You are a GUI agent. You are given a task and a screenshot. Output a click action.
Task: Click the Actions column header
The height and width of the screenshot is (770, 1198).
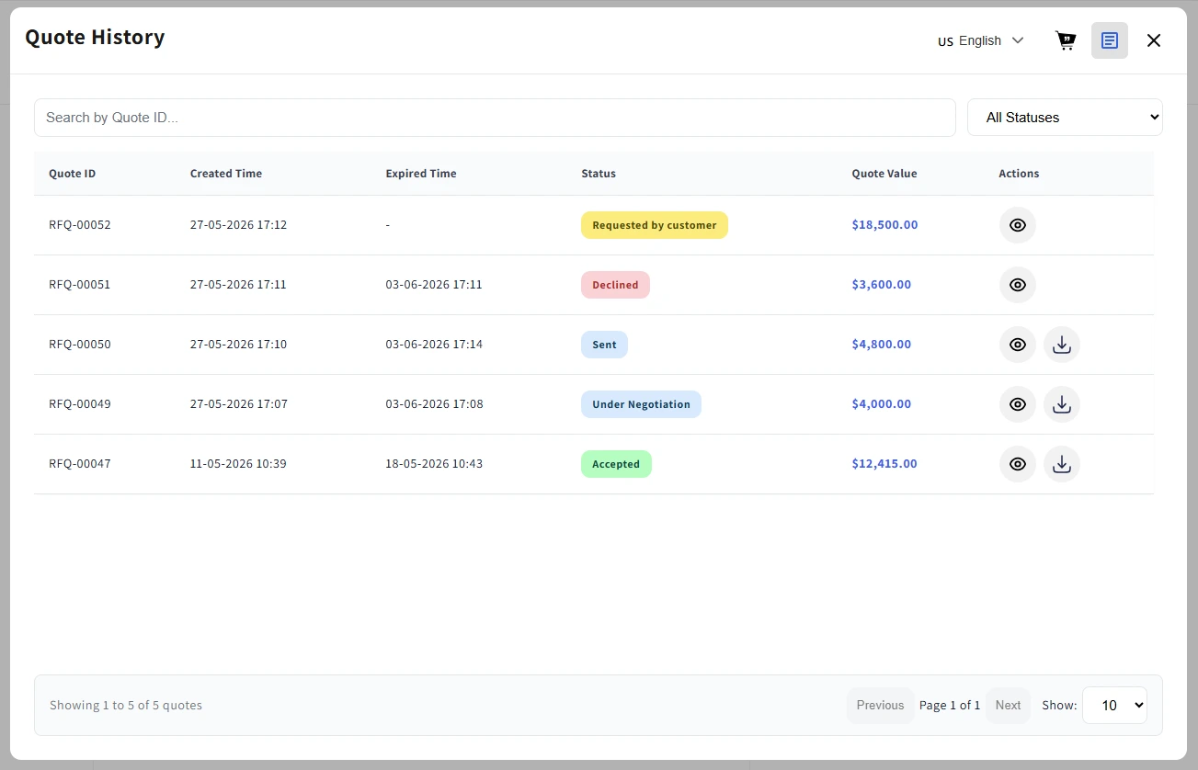(x=1019, y=174)
